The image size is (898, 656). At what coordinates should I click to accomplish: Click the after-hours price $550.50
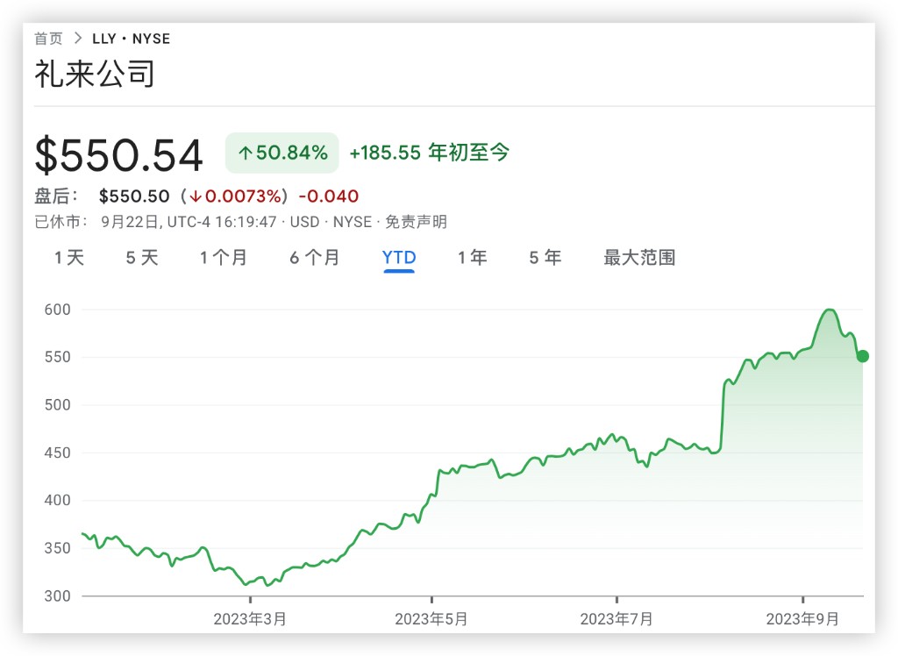134,196
